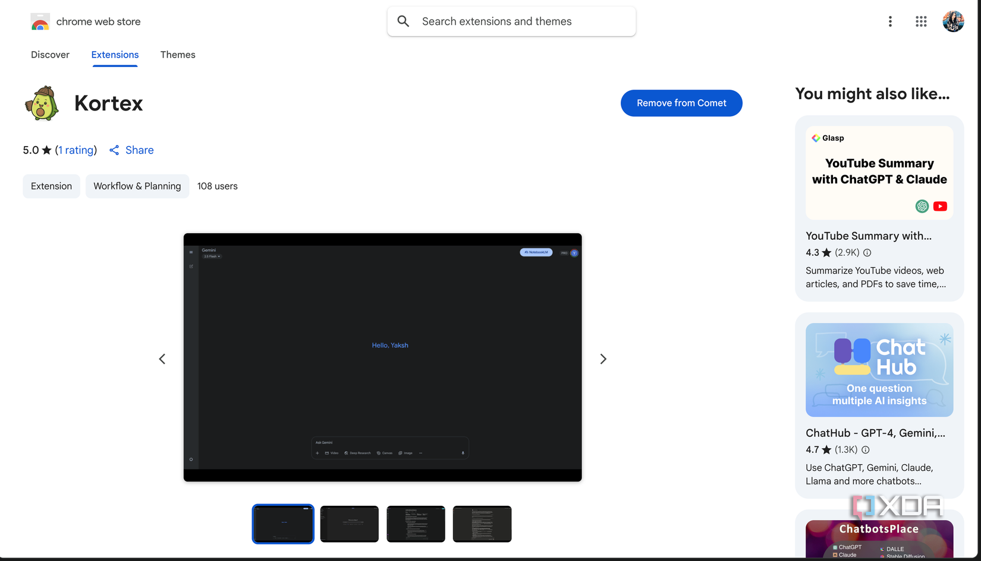Switch to the Discover tab
Viewport: 981px width, 561px height.
(x=50, y=55)
